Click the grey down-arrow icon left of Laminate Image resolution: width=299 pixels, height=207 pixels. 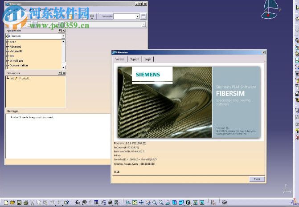[x=92, y=16]
